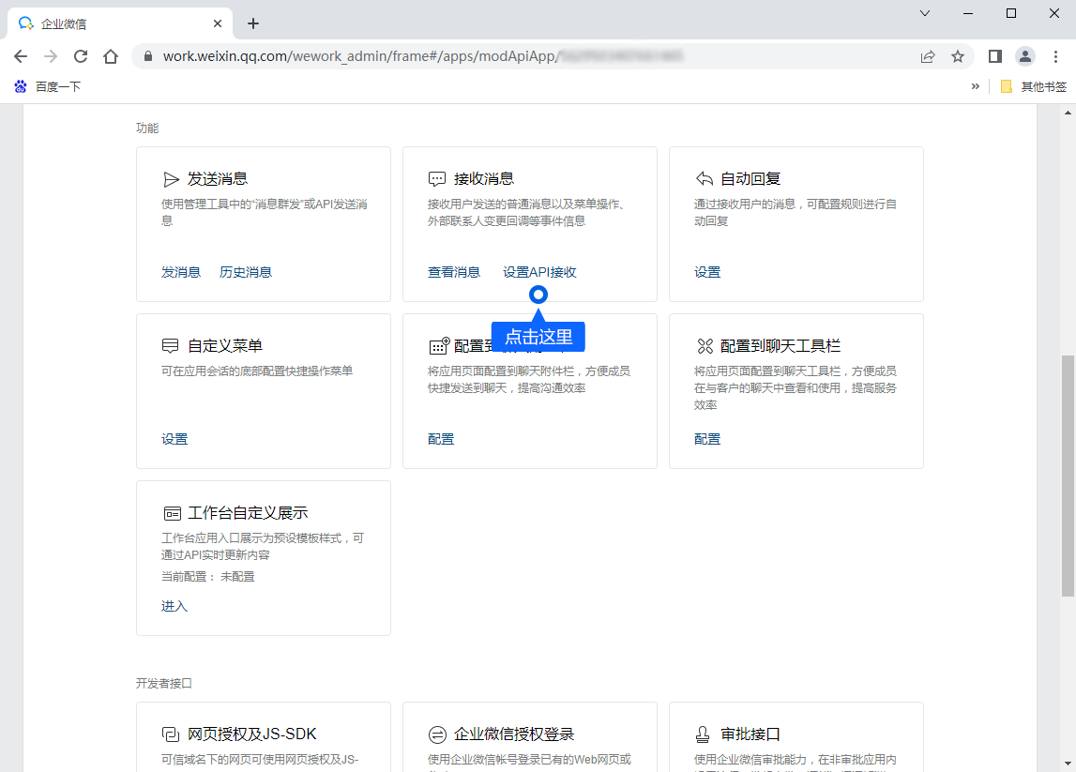Click 设置 under 自动回复
The width and height of the screenshot is (1076, 772).
tap(707, 272)
